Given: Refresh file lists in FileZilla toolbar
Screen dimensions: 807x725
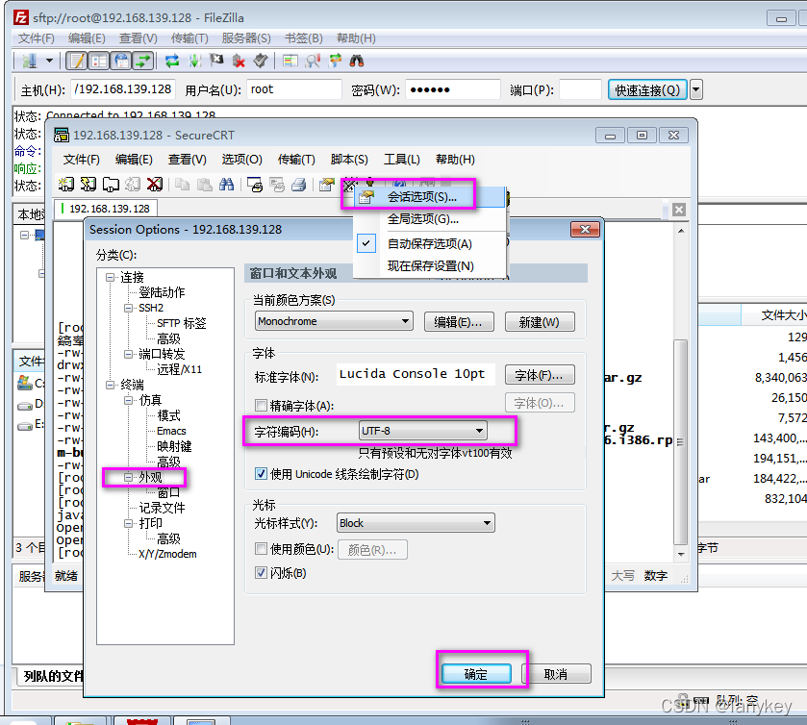Looking at the screenshot, I should click(x=172, y=61).
